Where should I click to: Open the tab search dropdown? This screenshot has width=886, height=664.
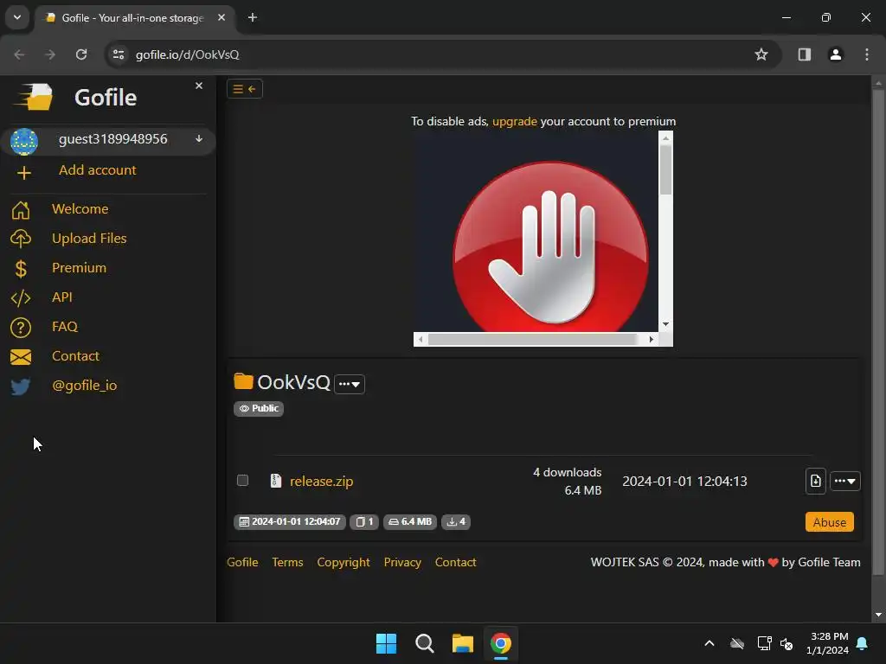coord(17,17)
